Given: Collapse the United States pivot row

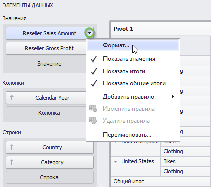Looking at the screenshot, I should pos(115,162).
